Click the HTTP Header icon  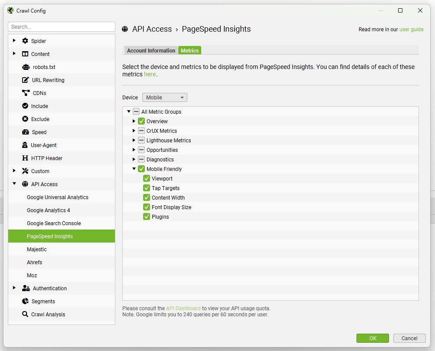(25, 158)
